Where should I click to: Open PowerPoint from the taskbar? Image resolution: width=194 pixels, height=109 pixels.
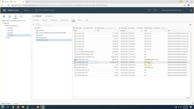[38, 107]
